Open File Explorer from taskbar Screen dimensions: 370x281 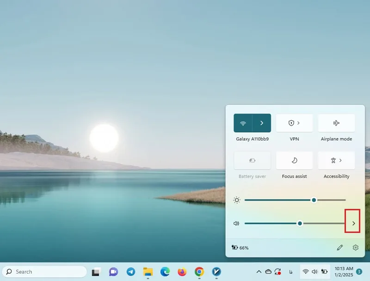(148, 272)
